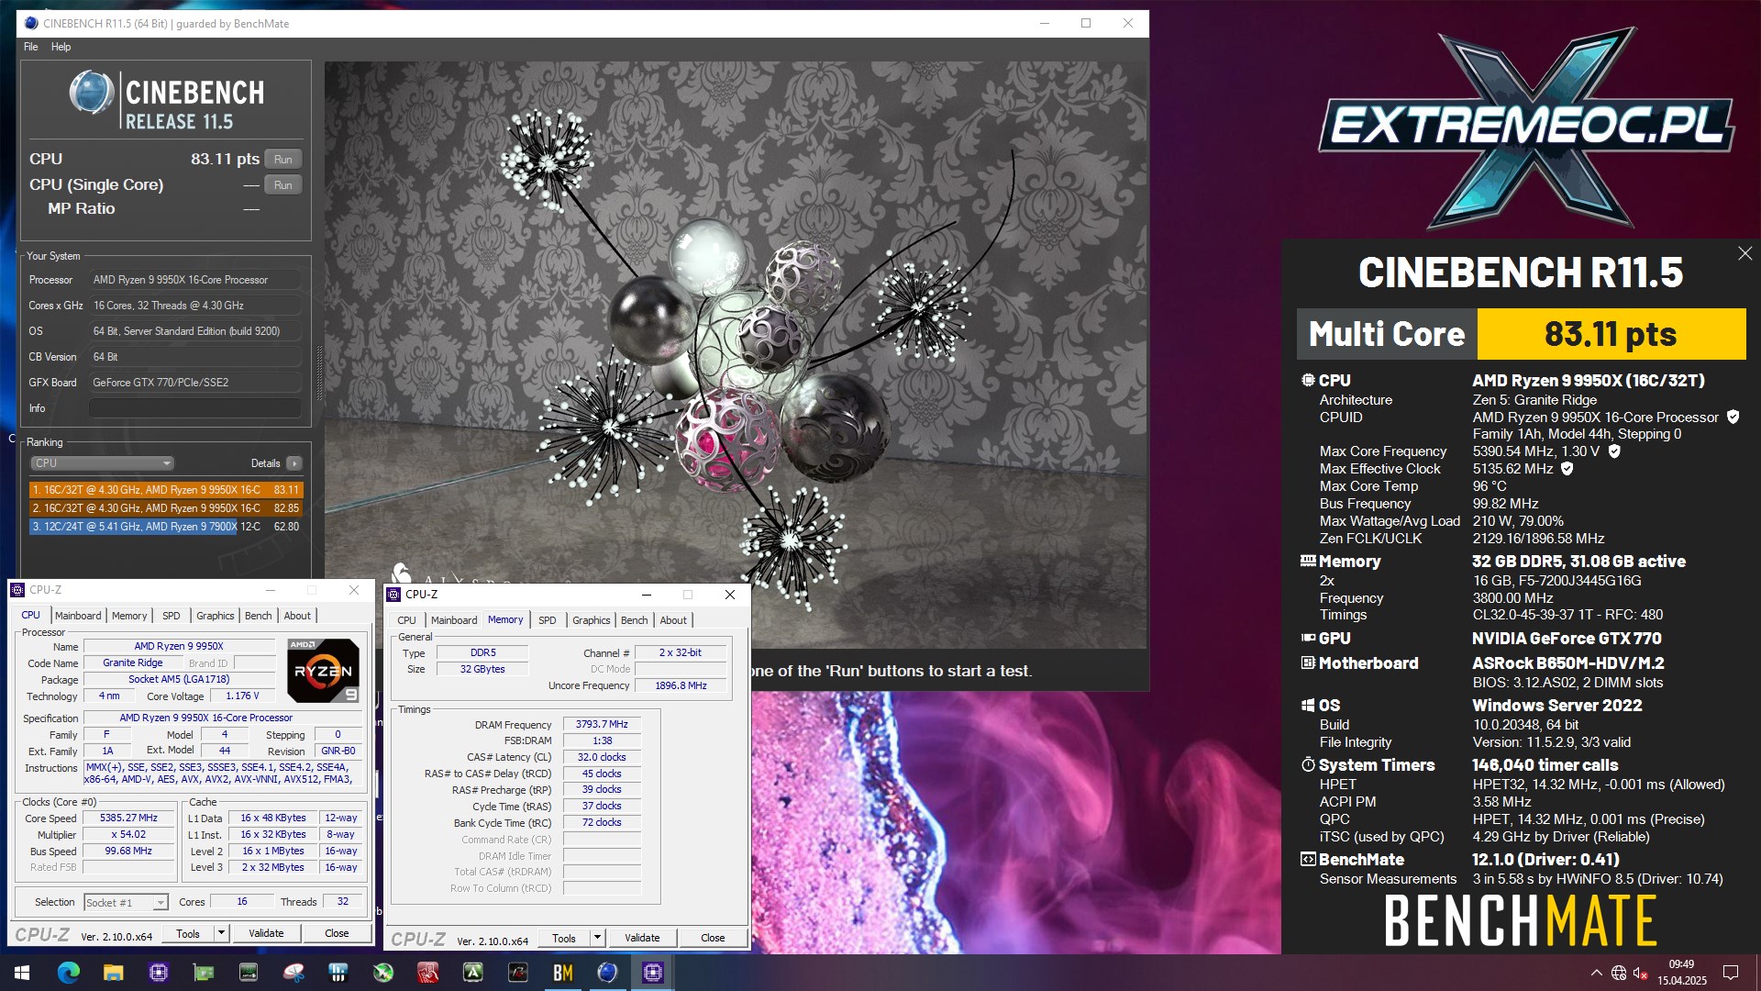The image size is (1761, 991).
Task: Click Close button in left CPU-Z window
Action: point(337,933)
